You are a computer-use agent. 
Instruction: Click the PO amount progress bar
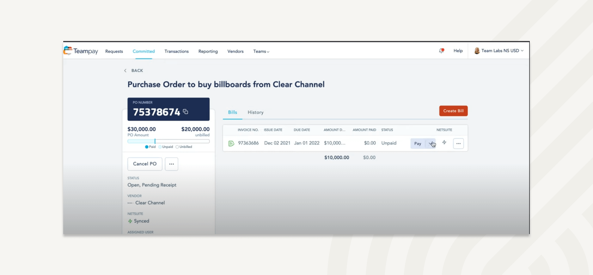168,141
